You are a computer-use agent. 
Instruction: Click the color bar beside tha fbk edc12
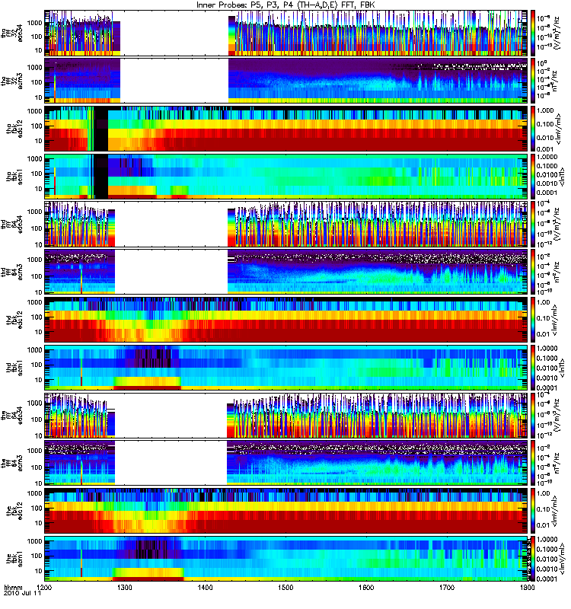coord(533,129)
